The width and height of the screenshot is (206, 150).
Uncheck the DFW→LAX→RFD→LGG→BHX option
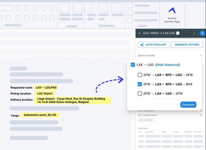pos(140,84)
